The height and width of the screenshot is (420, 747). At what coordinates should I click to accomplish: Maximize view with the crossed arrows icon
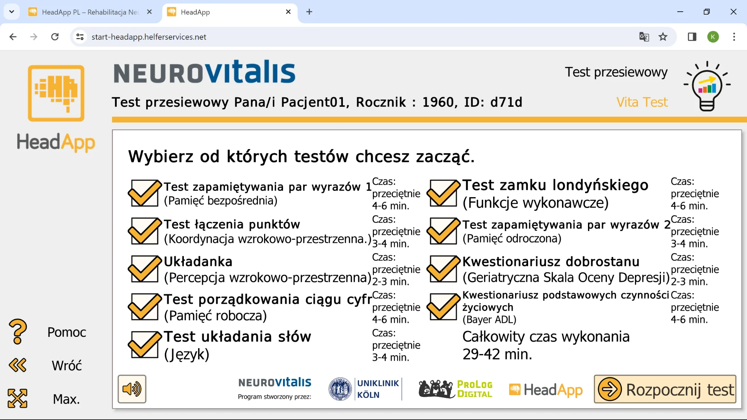pos(18,398)
